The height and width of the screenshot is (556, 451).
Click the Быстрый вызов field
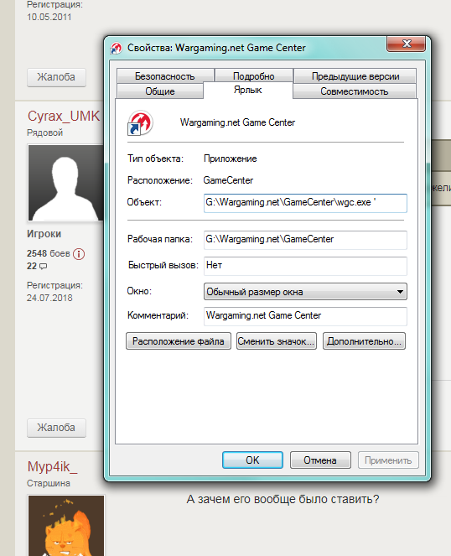click(305, 266)
